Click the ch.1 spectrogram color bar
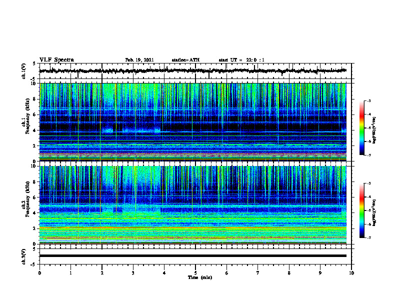Screen dimensions: 396x306 (362, 128)
